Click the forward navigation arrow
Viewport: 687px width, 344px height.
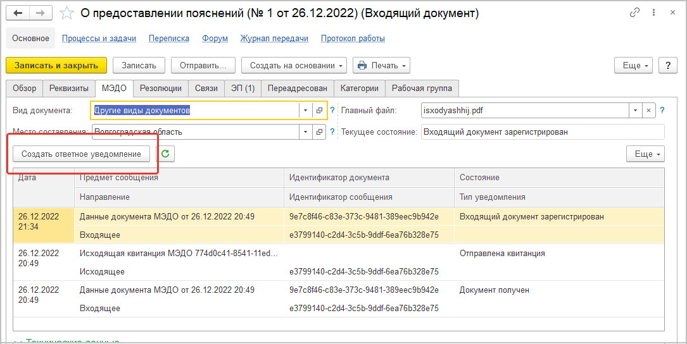pos(41,13)
